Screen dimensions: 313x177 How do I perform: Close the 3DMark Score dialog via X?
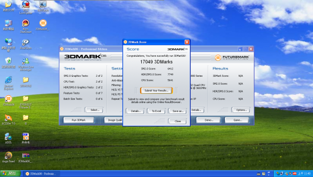(x=187, y=42)
